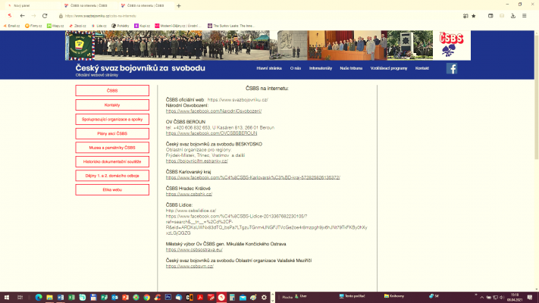Show hidden system tray icons
539x303 pixels.
pyautogui.click(x=482, y=298)
